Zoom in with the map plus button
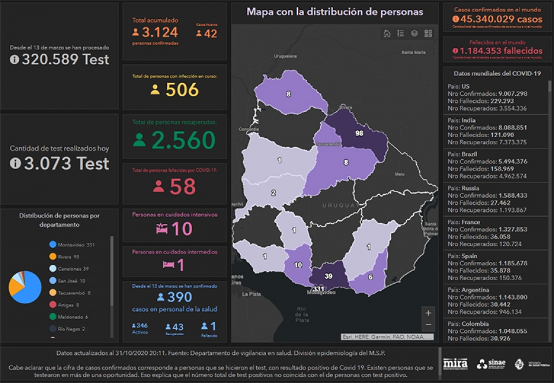This screenshot has width=554, height=383. 428,313
